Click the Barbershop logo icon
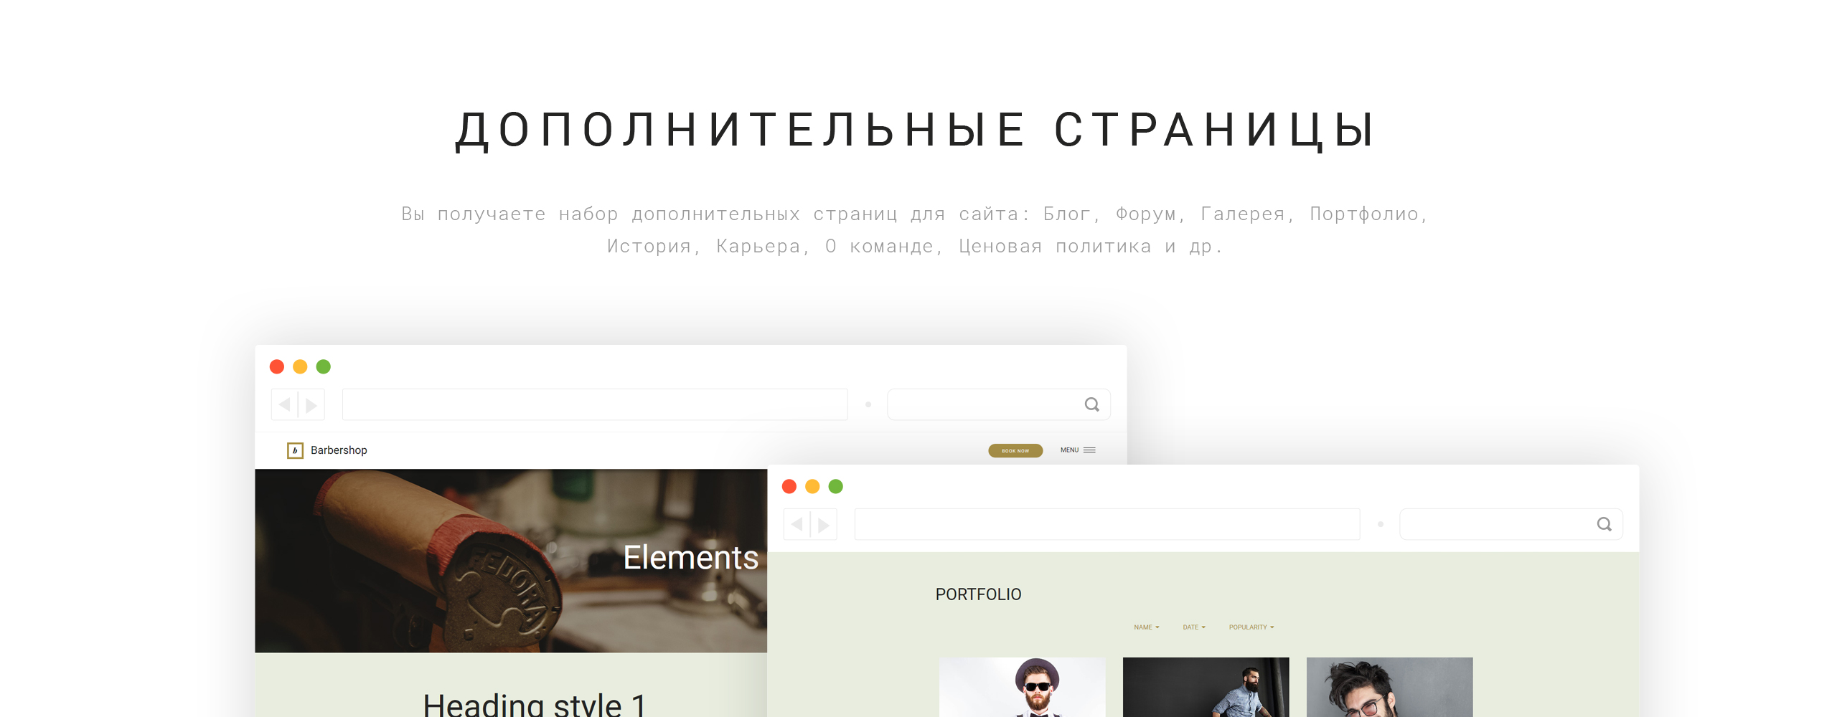The height and width of the screenshot is (717, 1837). click(295, 450)
